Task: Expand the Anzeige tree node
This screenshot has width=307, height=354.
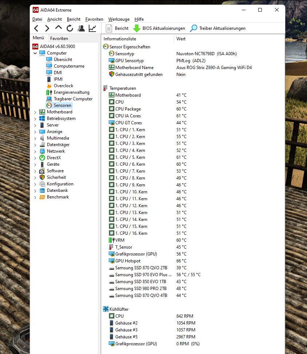Action: click(35, 132)
